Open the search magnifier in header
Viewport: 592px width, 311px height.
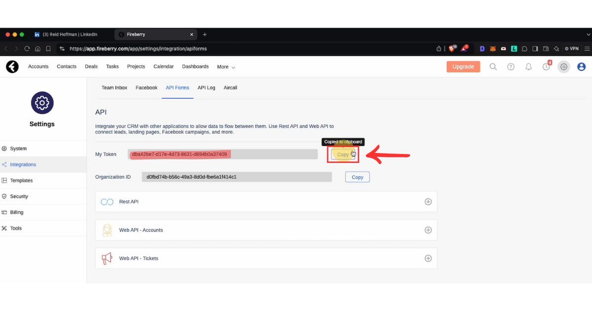[x=493, y=67]
